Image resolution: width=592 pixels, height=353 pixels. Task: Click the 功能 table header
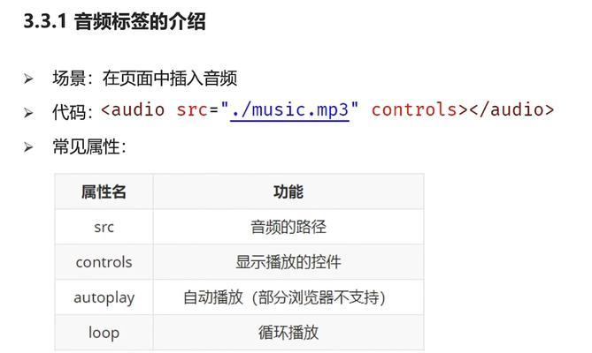click(x=288, y=192)
